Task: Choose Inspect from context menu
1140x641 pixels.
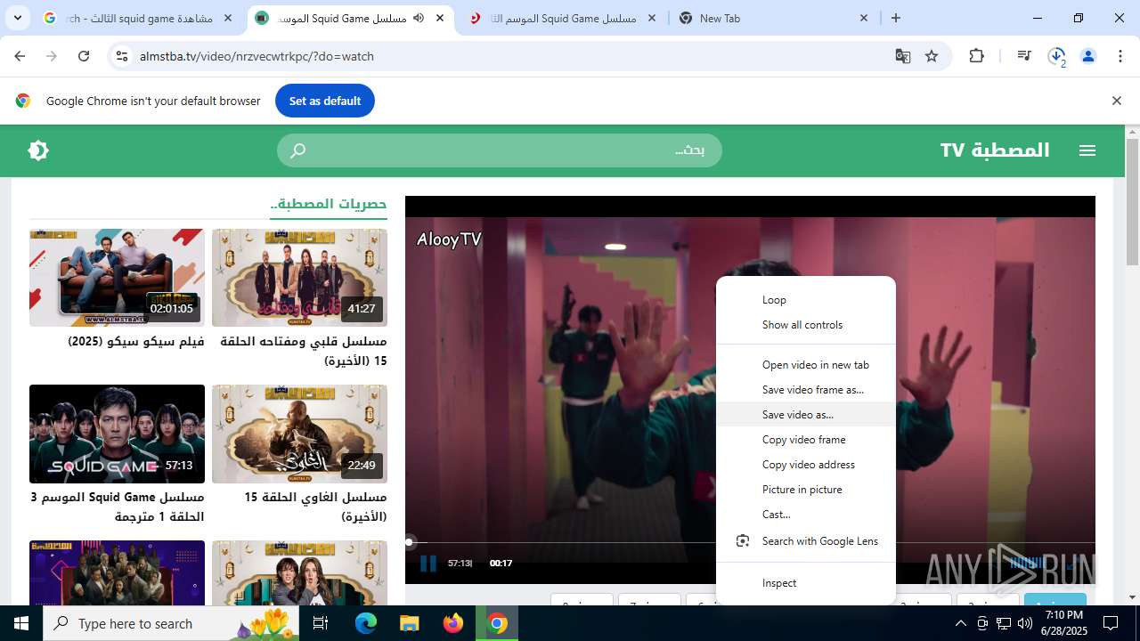Action: click(806, 583)
